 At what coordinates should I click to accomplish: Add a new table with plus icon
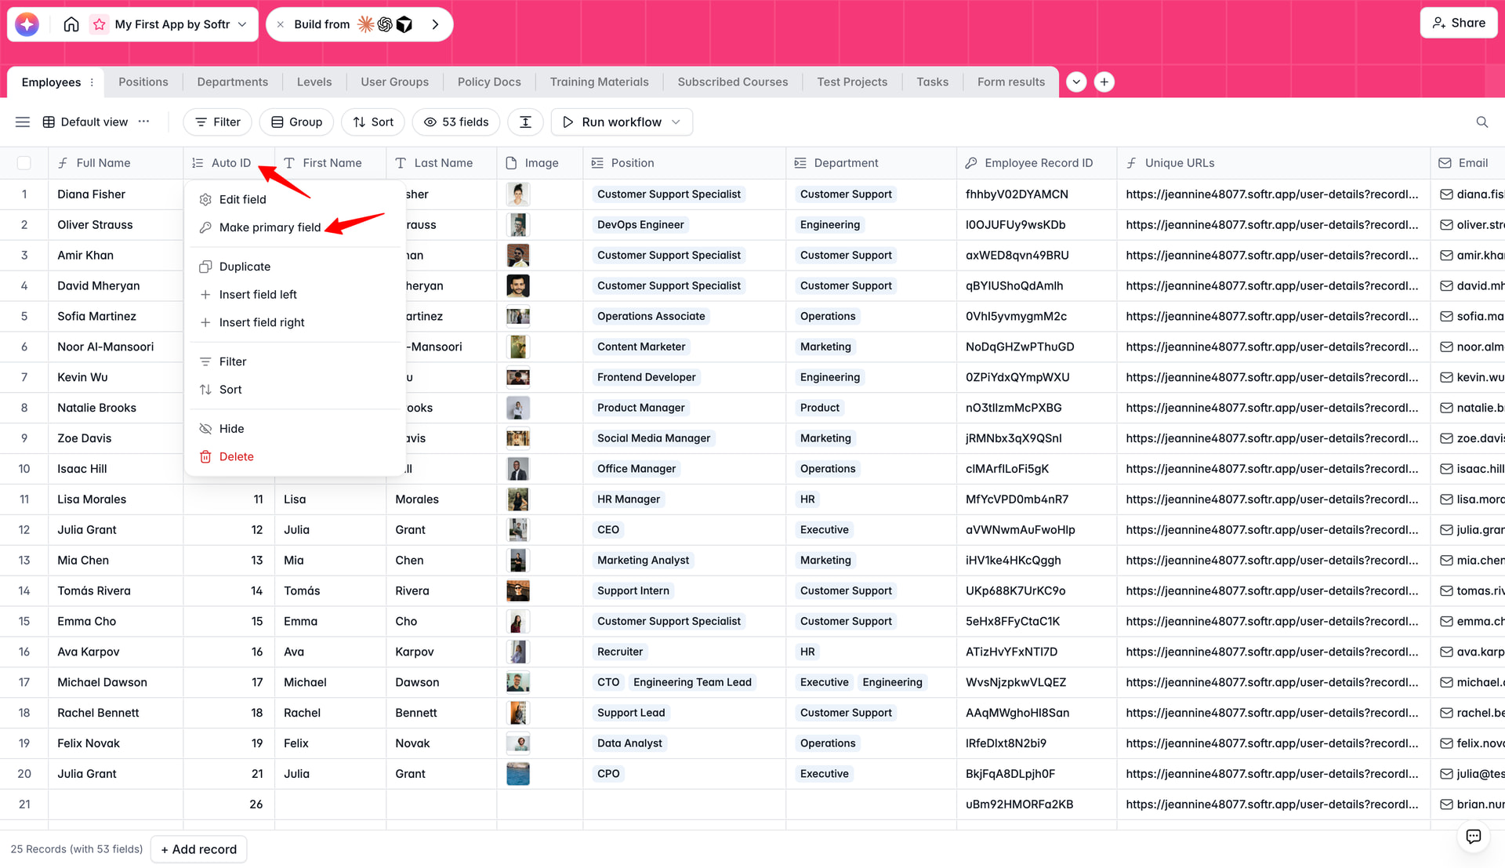pyautogui.click(x=1104, y=82)
